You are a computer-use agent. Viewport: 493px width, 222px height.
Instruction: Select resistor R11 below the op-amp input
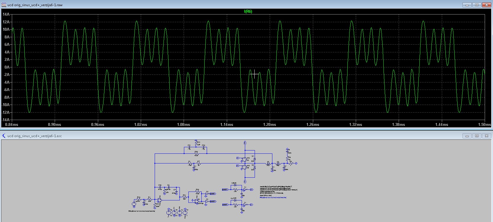tap(155, 205)
